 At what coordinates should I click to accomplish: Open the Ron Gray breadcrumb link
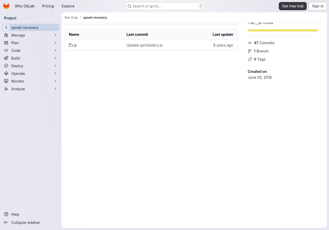71,18
